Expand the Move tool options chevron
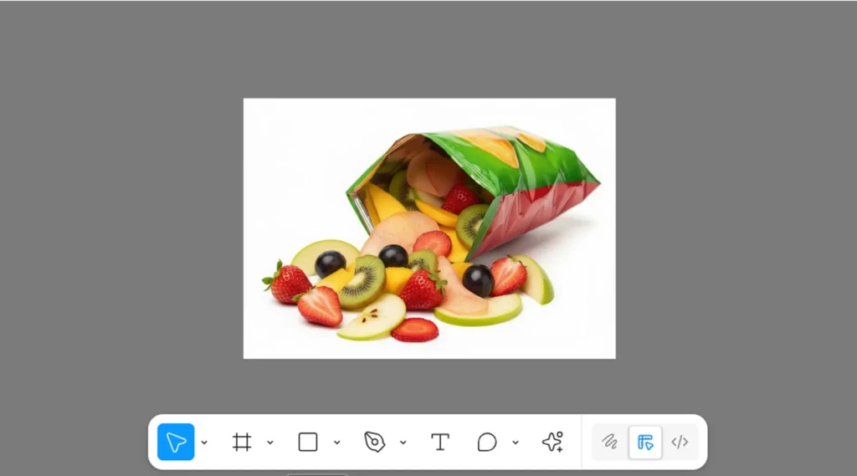The image size is (857, 476). [x=204, y=443]
